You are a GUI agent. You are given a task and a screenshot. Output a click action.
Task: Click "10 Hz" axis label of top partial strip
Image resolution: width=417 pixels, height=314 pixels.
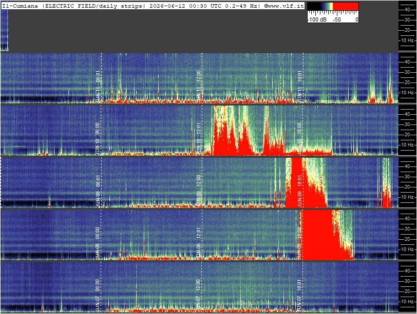point(407,40)
